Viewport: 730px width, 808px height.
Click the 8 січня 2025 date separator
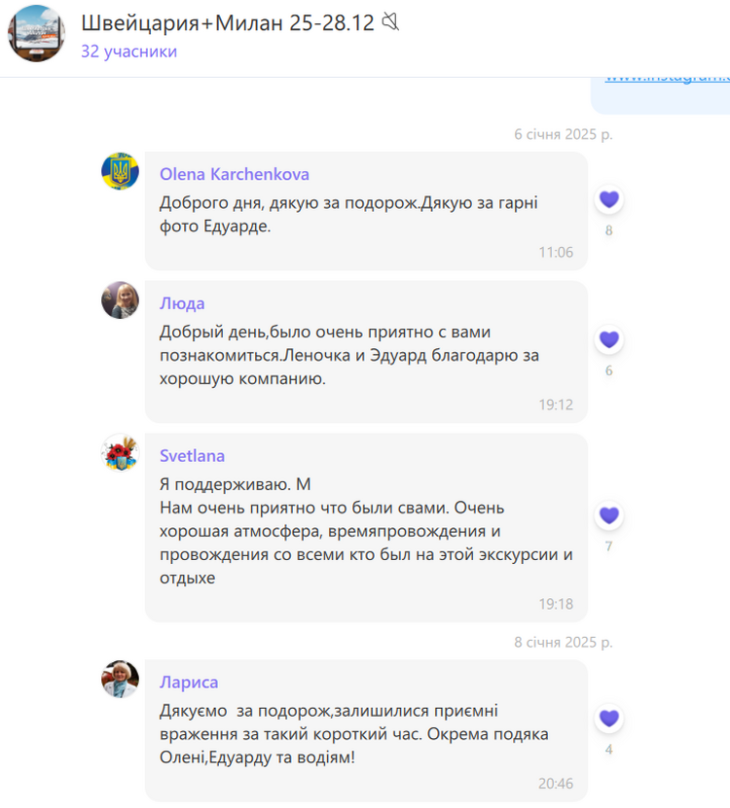tap(564, 642)
